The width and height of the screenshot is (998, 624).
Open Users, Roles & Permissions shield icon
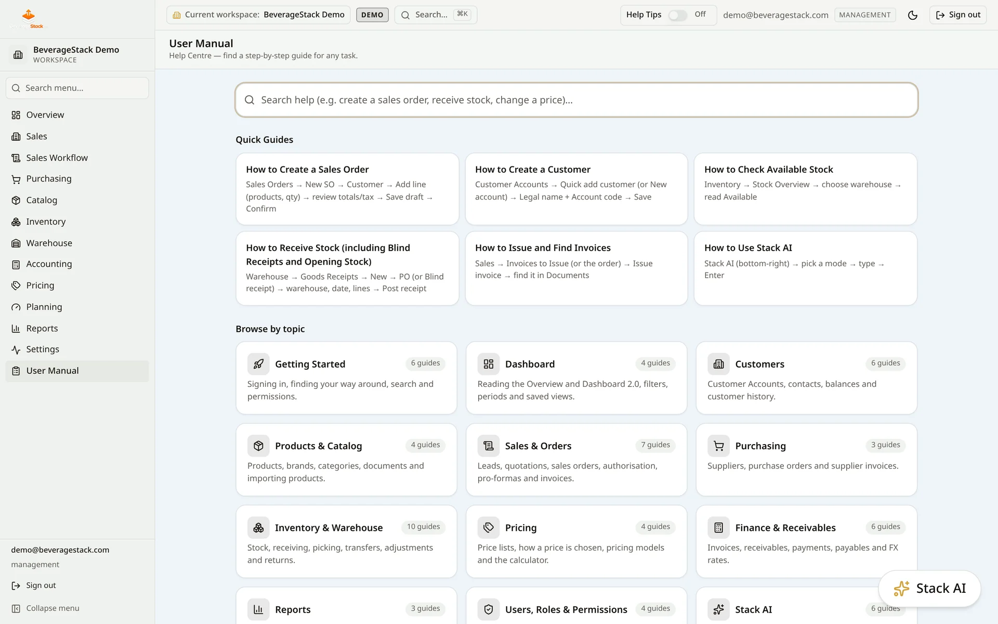tap(489, 609)
